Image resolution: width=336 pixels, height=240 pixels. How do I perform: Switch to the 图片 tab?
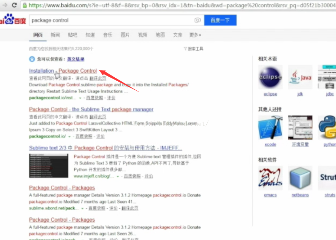point(125,35)
